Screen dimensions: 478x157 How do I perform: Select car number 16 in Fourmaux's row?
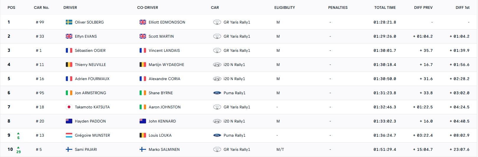click(40, 79)
